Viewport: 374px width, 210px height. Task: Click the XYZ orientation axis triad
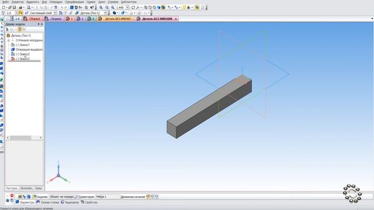pyautogui.click(x=58, y=173)
